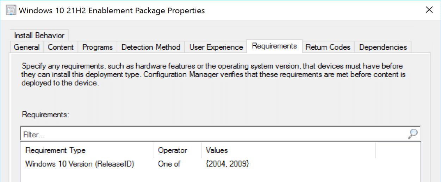Click into the requirements Filter field
This screenshot has width=441, height=182.
coord(211,135)
